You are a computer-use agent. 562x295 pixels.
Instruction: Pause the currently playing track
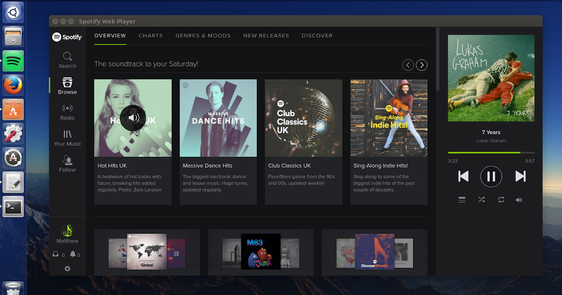coord(491,177)
